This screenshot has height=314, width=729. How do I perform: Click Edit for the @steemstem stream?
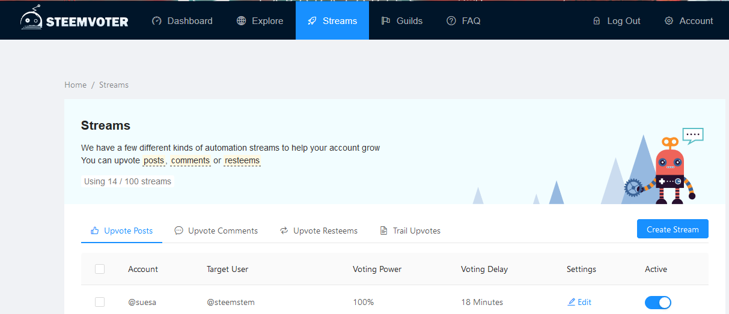pyautogui.click(x=579, y=302)
